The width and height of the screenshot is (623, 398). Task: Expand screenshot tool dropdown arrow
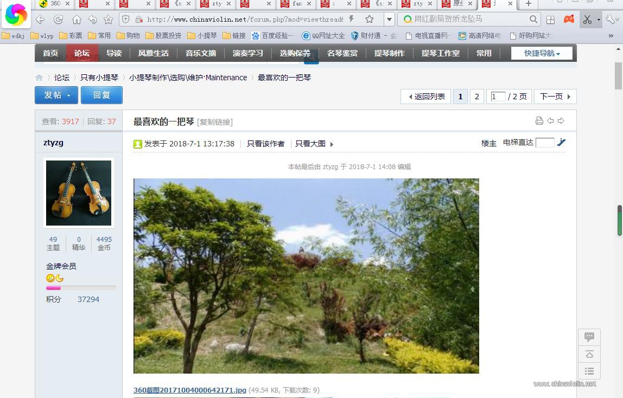point(599,20)
